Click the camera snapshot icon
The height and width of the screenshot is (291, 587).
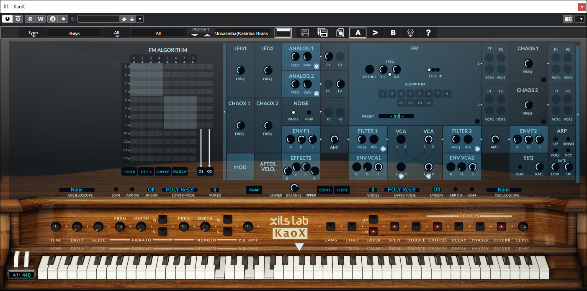[568, 19]
